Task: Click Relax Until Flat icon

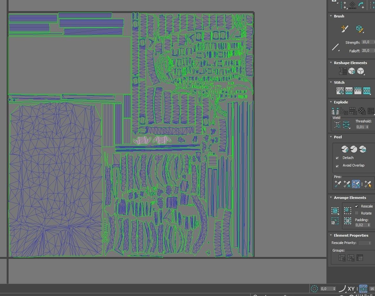Action: tap(352, 71)
